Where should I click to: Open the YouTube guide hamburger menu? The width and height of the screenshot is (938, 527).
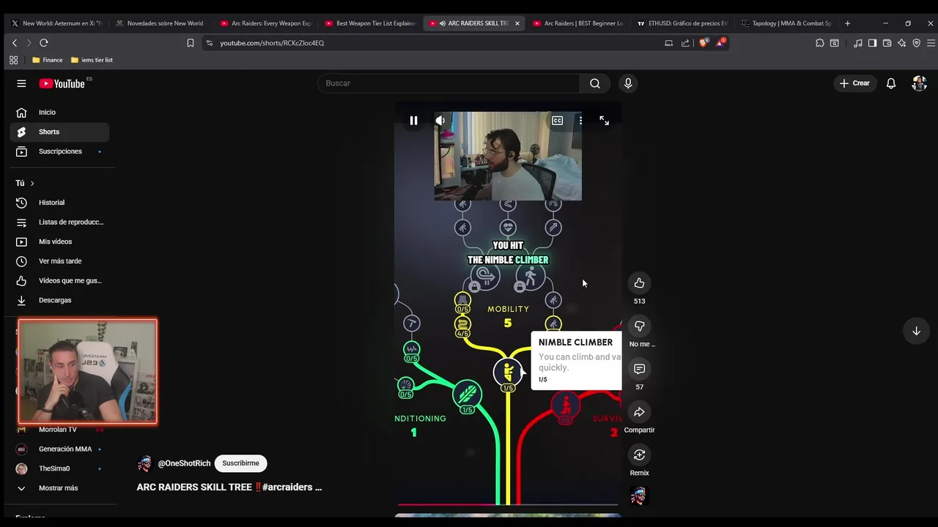pos(21,83)
